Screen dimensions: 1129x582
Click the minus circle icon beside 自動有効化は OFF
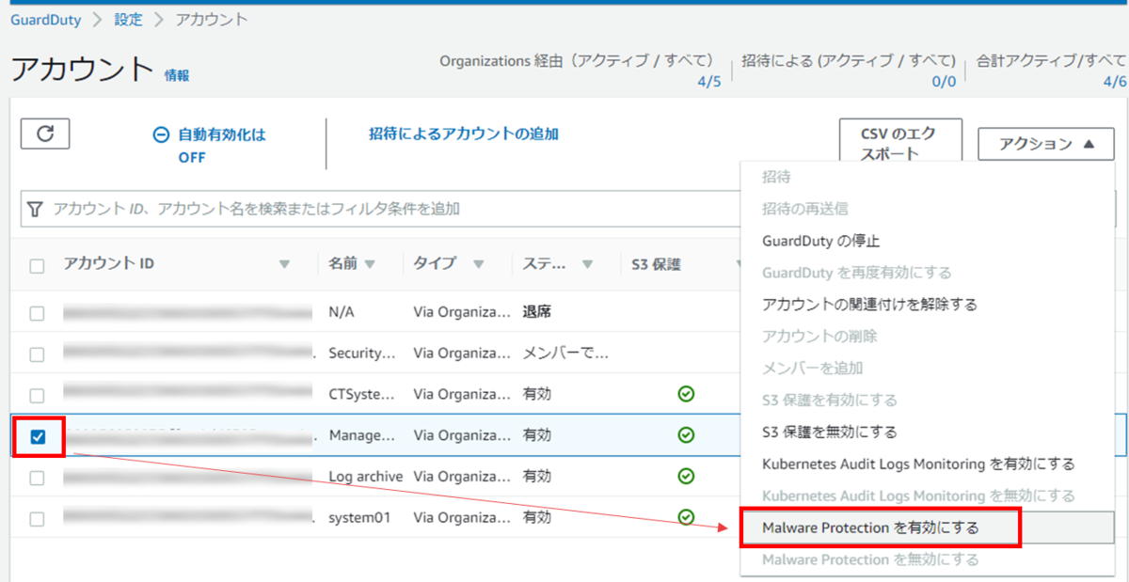[161, 134]
